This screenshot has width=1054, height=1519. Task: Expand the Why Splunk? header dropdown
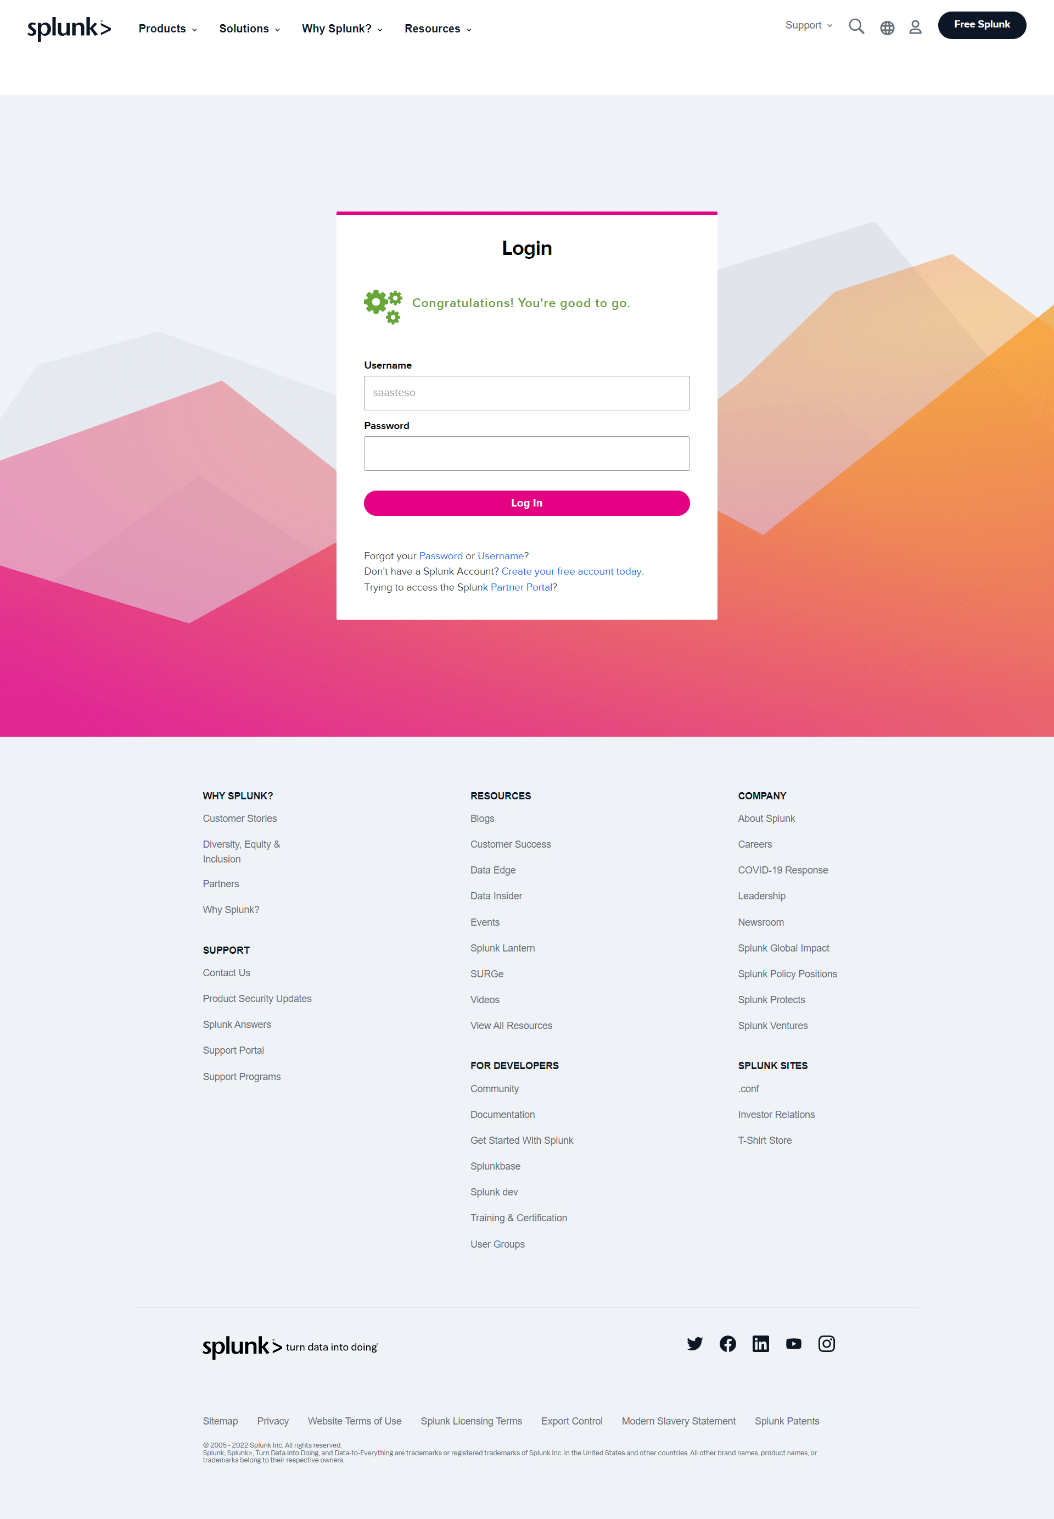(342, 29)
